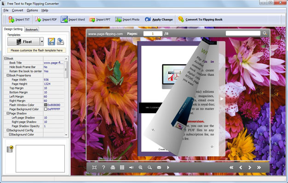
Task: Load template settings icon
Action: [60, 41]
